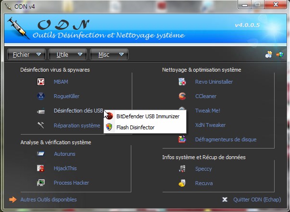This screenshot has height=212, width=290.
Task: Launch MBAM link
Action: coord(61,82)
